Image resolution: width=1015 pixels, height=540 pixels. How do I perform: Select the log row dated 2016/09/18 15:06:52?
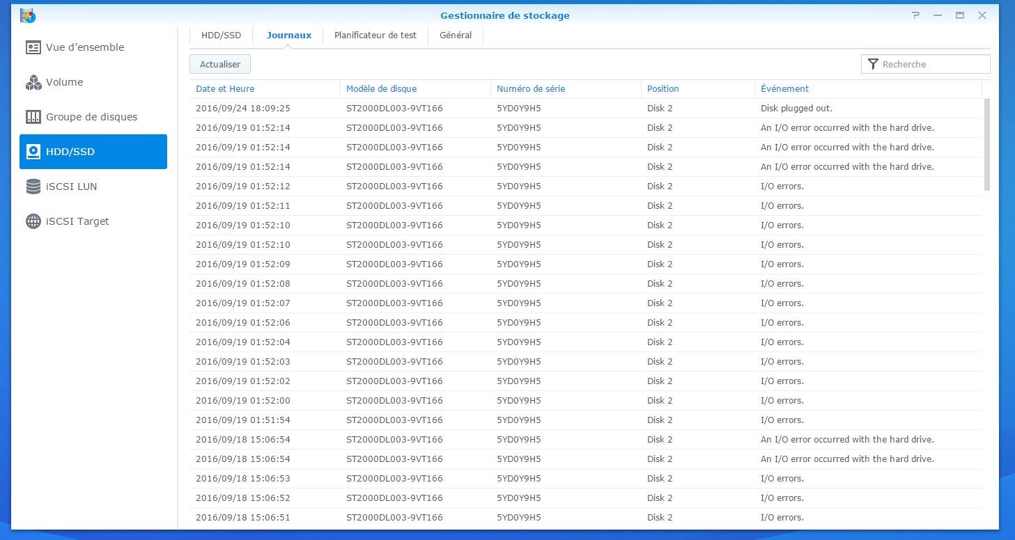pyautogui.click(x=586, y=498)
